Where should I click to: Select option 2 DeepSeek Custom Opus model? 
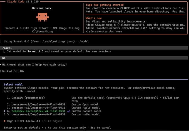pyautogui.click(x=53, y=104)
